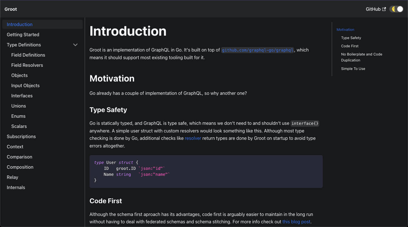Open the Subscriptions page
This screenshot has height=227, width=408.
[x=21, y=136]
